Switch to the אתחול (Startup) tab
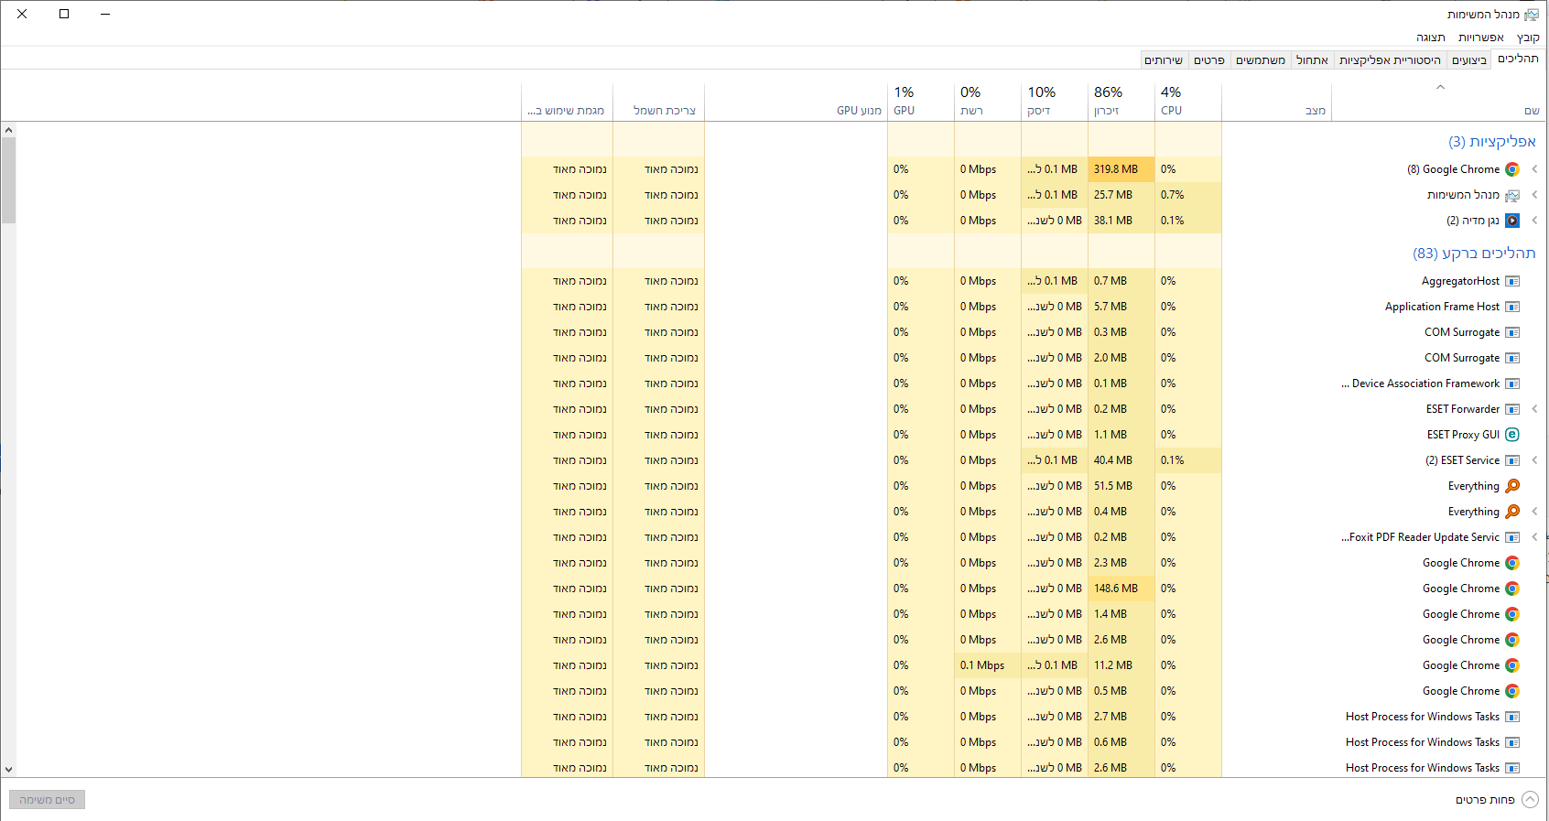Viewport: 1549px width, 821px height. (x=1312, y=60)
